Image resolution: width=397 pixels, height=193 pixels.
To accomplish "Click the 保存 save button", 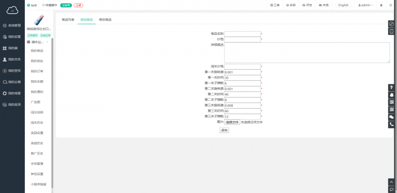I will tap(224, 130).
